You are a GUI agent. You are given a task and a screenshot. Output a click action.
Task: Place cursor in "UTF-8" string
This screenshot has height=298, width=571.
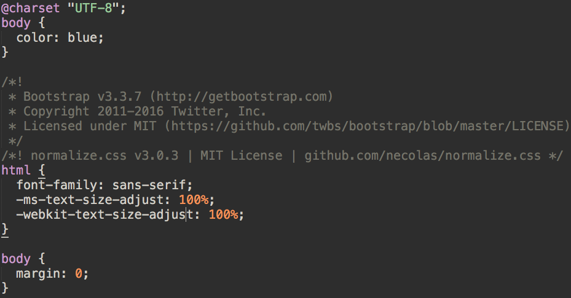[93, 7]
